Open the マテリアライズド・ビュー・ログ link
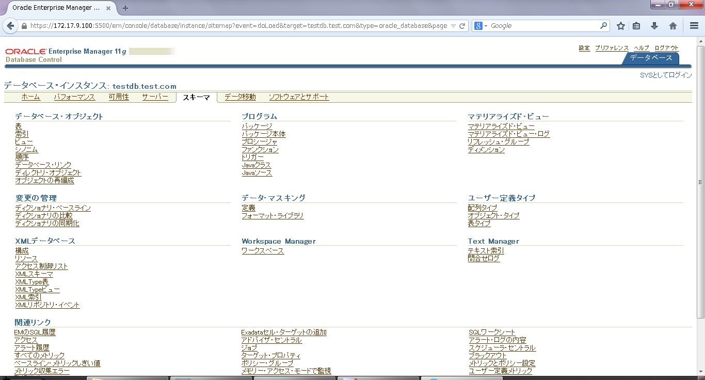Viewport: 705px width, 380px height. pyautogui.click(x=509, y=134)
